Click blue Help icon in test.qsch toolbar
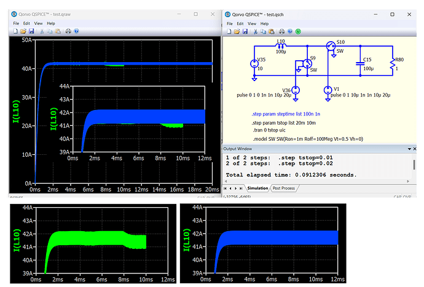This screenshot has width=424, height=287. tap(290, 31)
